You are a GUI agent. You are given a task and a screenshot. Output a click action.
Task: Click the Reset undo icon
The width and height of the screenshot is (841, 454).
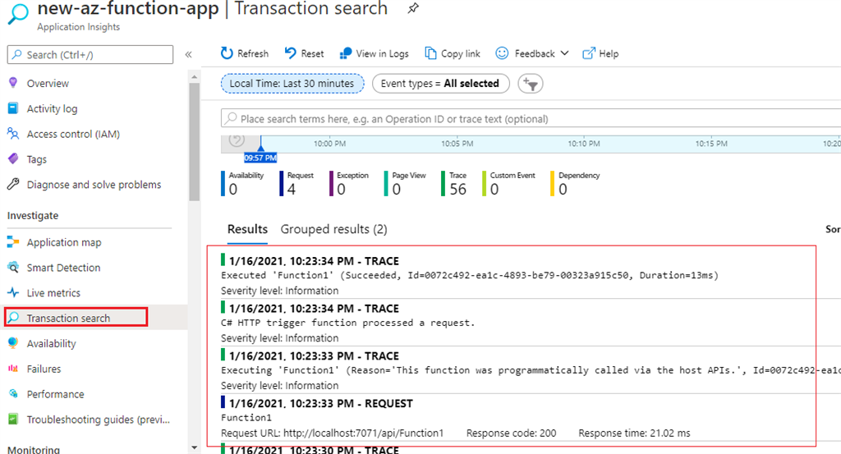click(291, 53)
